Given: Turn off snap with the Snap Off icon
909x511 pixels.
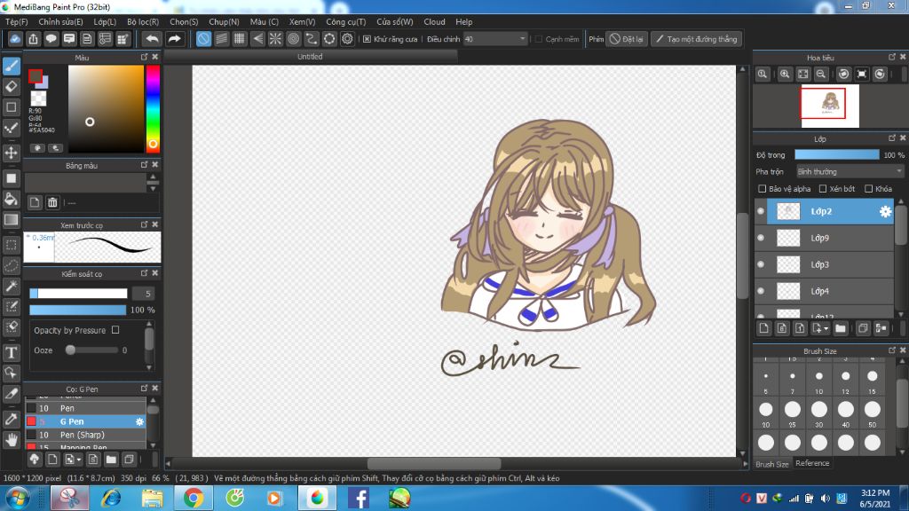Looking at the screenshot, I should pyautogui.click(x=203, y=39).
